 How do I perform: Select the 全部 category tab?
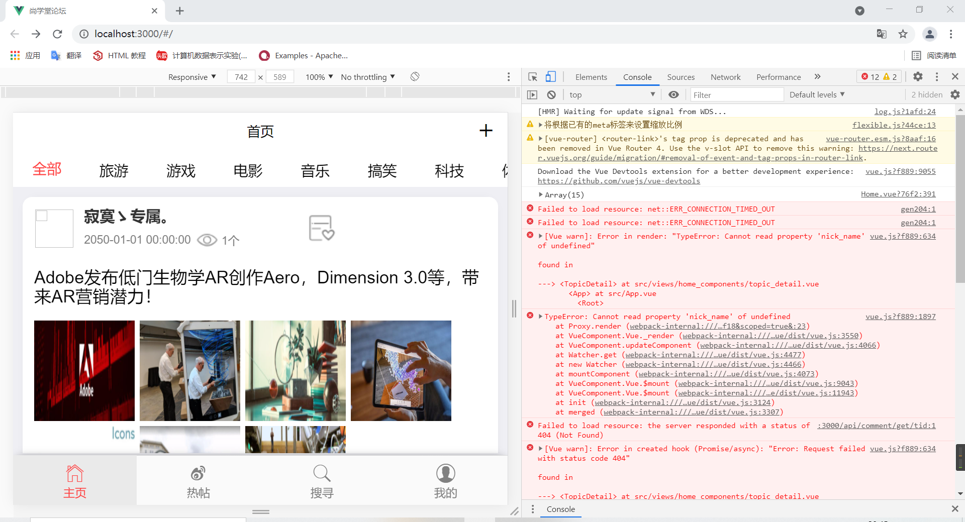pos(47,169)
